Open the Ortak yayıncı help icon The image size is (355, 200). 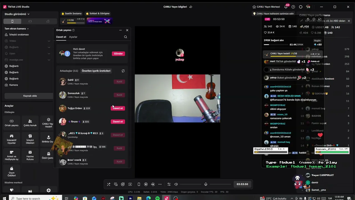pos(73,30)
